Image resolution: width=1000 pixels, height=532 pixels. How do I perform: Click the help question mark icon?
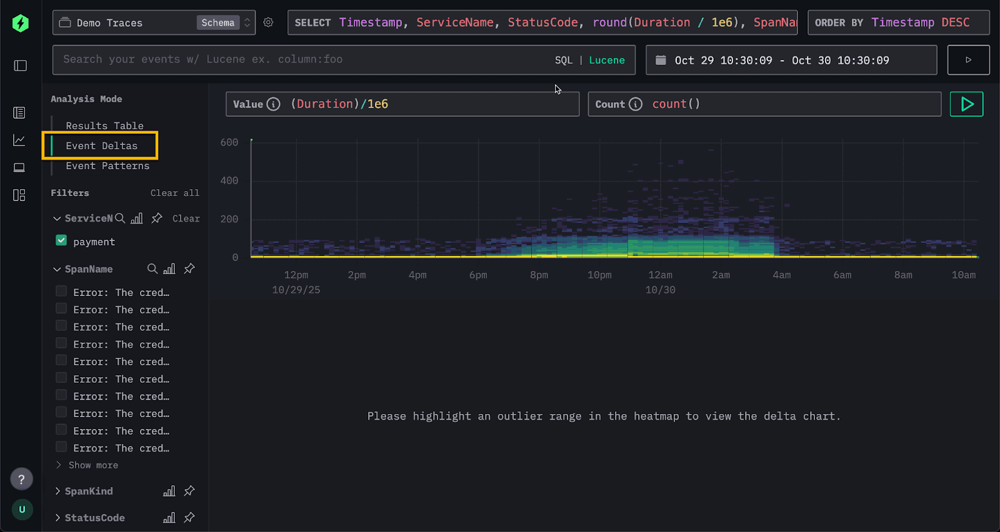(x=21, y=479)
